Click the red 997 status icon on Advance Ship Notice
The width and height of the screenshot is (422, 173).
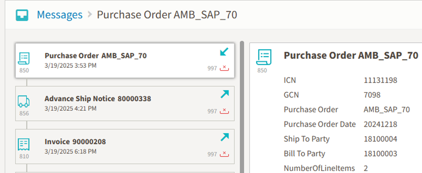(224, 111)
